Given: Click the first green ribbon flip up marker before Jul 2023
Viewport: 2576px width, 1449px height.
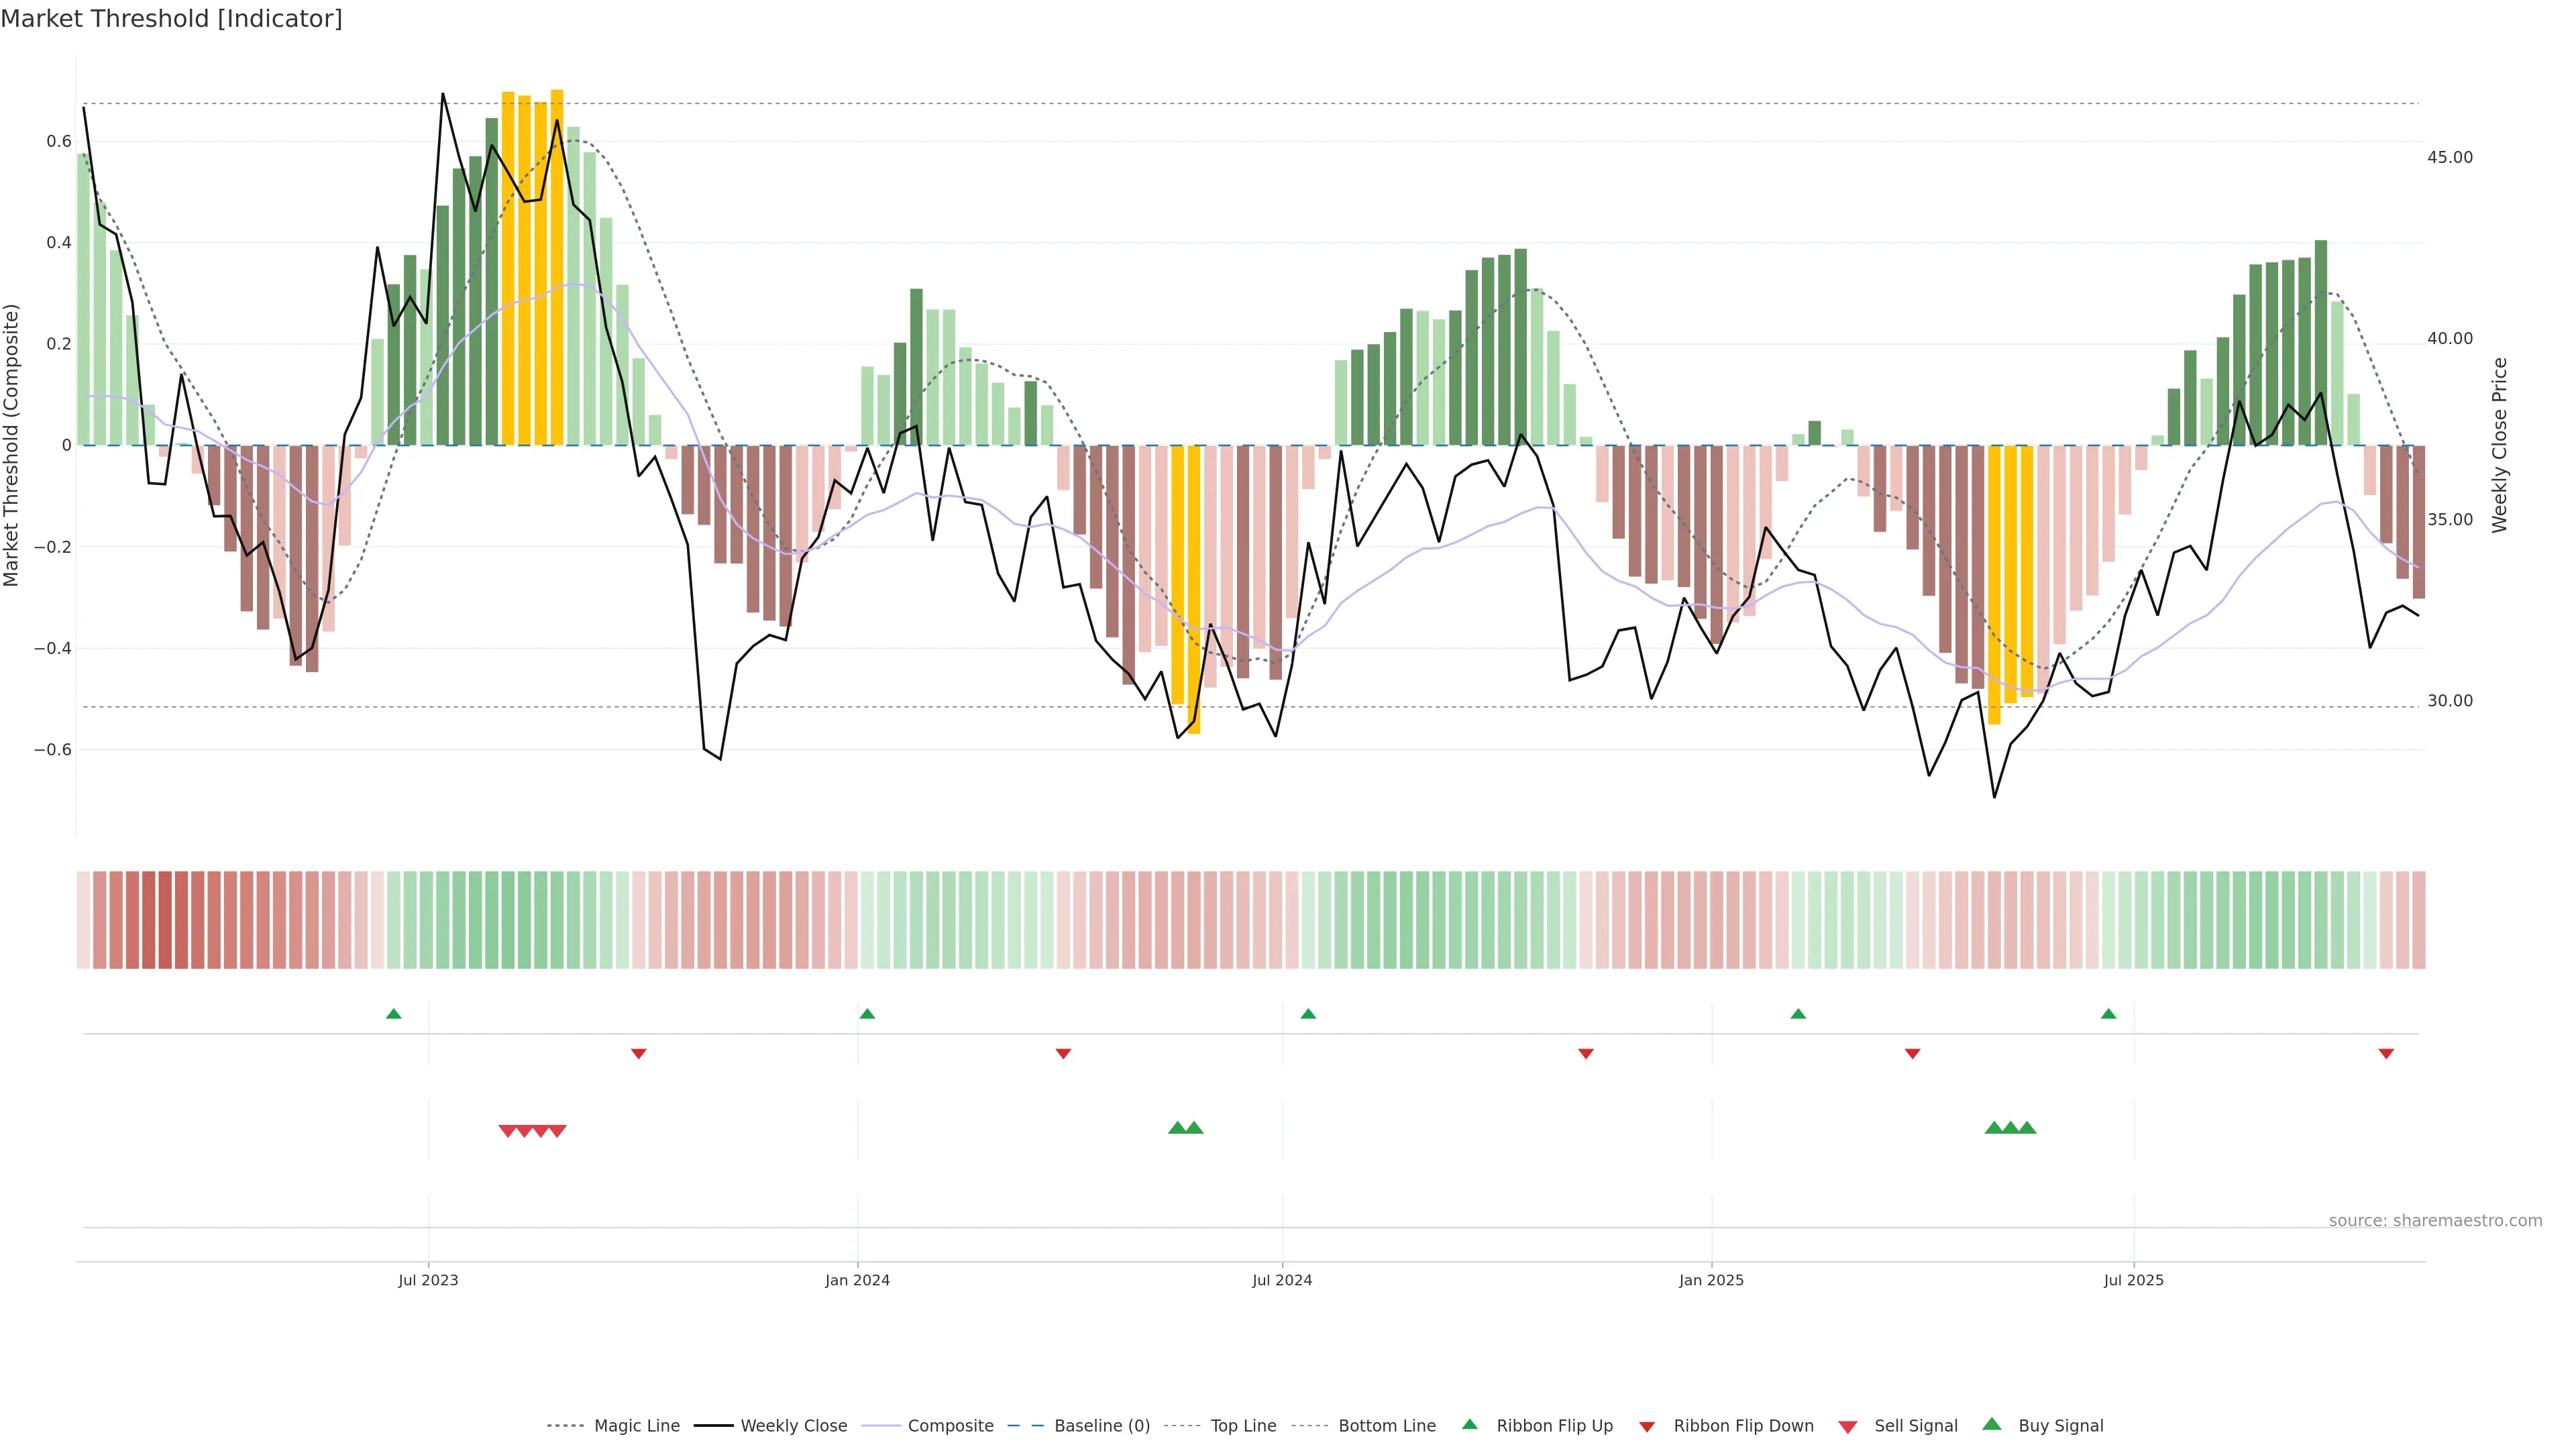Looking at the screenshot, I should point(393,1014).
